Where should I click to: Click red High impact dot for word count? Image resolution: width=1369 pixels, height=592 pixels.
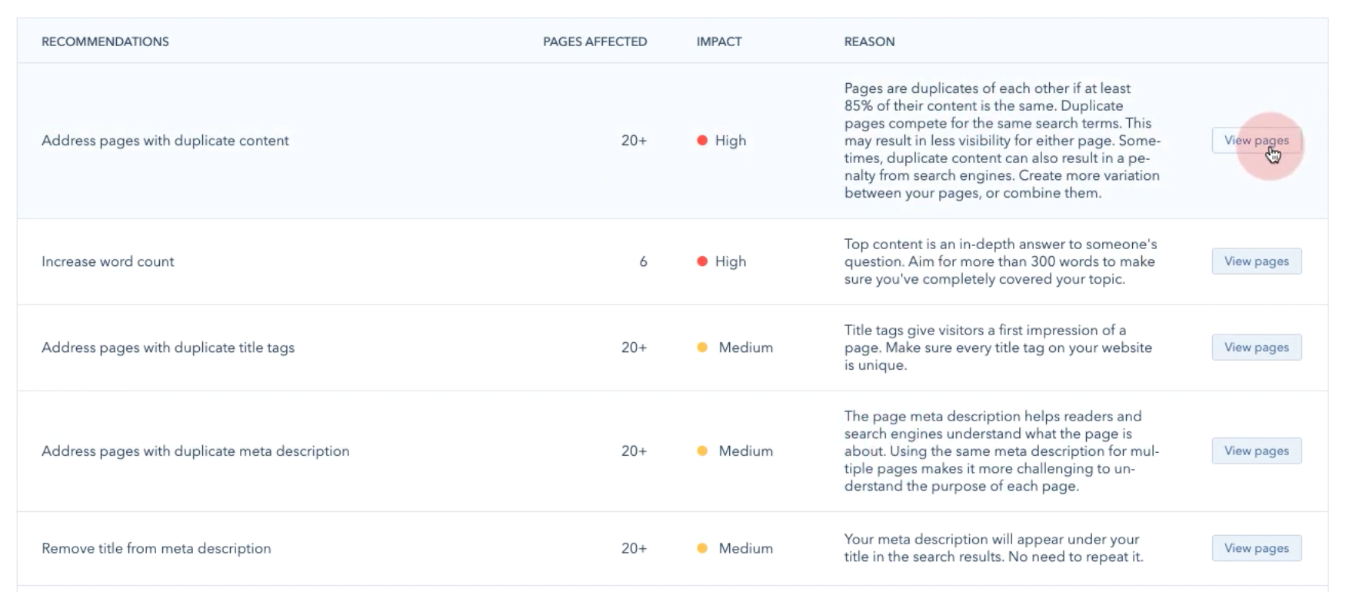[x=702, y=261]
